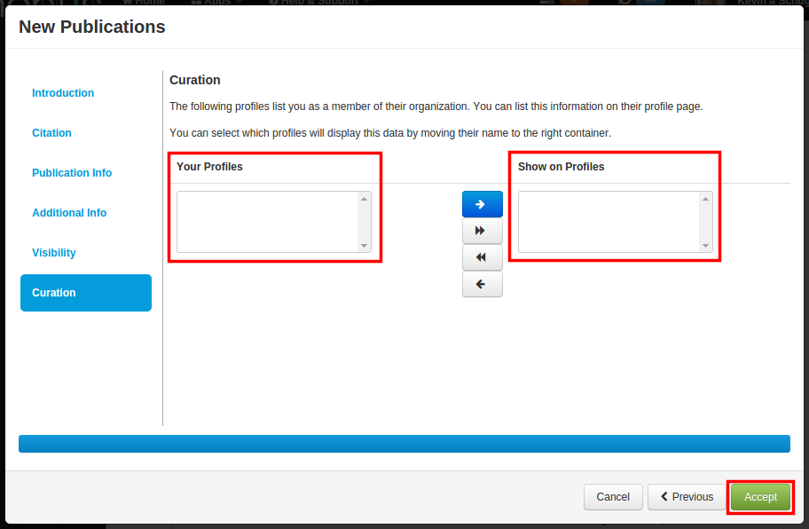809x529 pixels.
Task: Select the Curation step
Action: (x=86, y=293)
